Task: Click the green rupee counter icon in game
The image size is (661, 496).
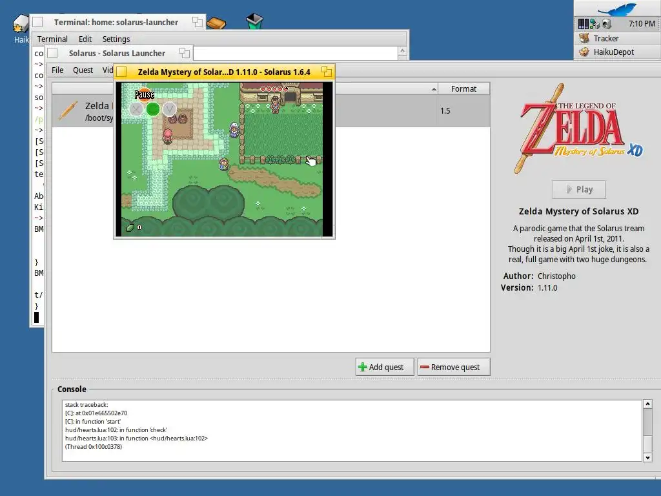Action: (x=130, y=228)
